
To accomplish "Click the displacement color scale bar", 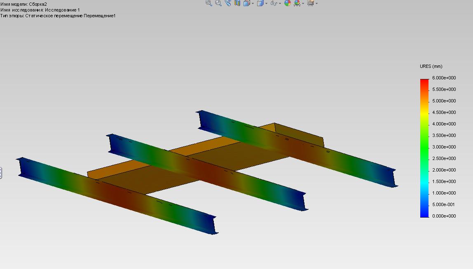I will (x=424, y=148).
